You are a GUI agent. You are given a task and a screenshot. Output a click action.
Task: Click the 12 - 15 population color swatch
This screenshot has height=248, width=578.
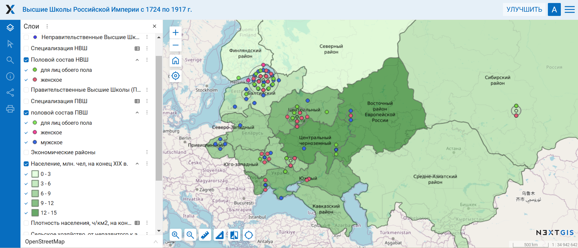coord(35,213)
